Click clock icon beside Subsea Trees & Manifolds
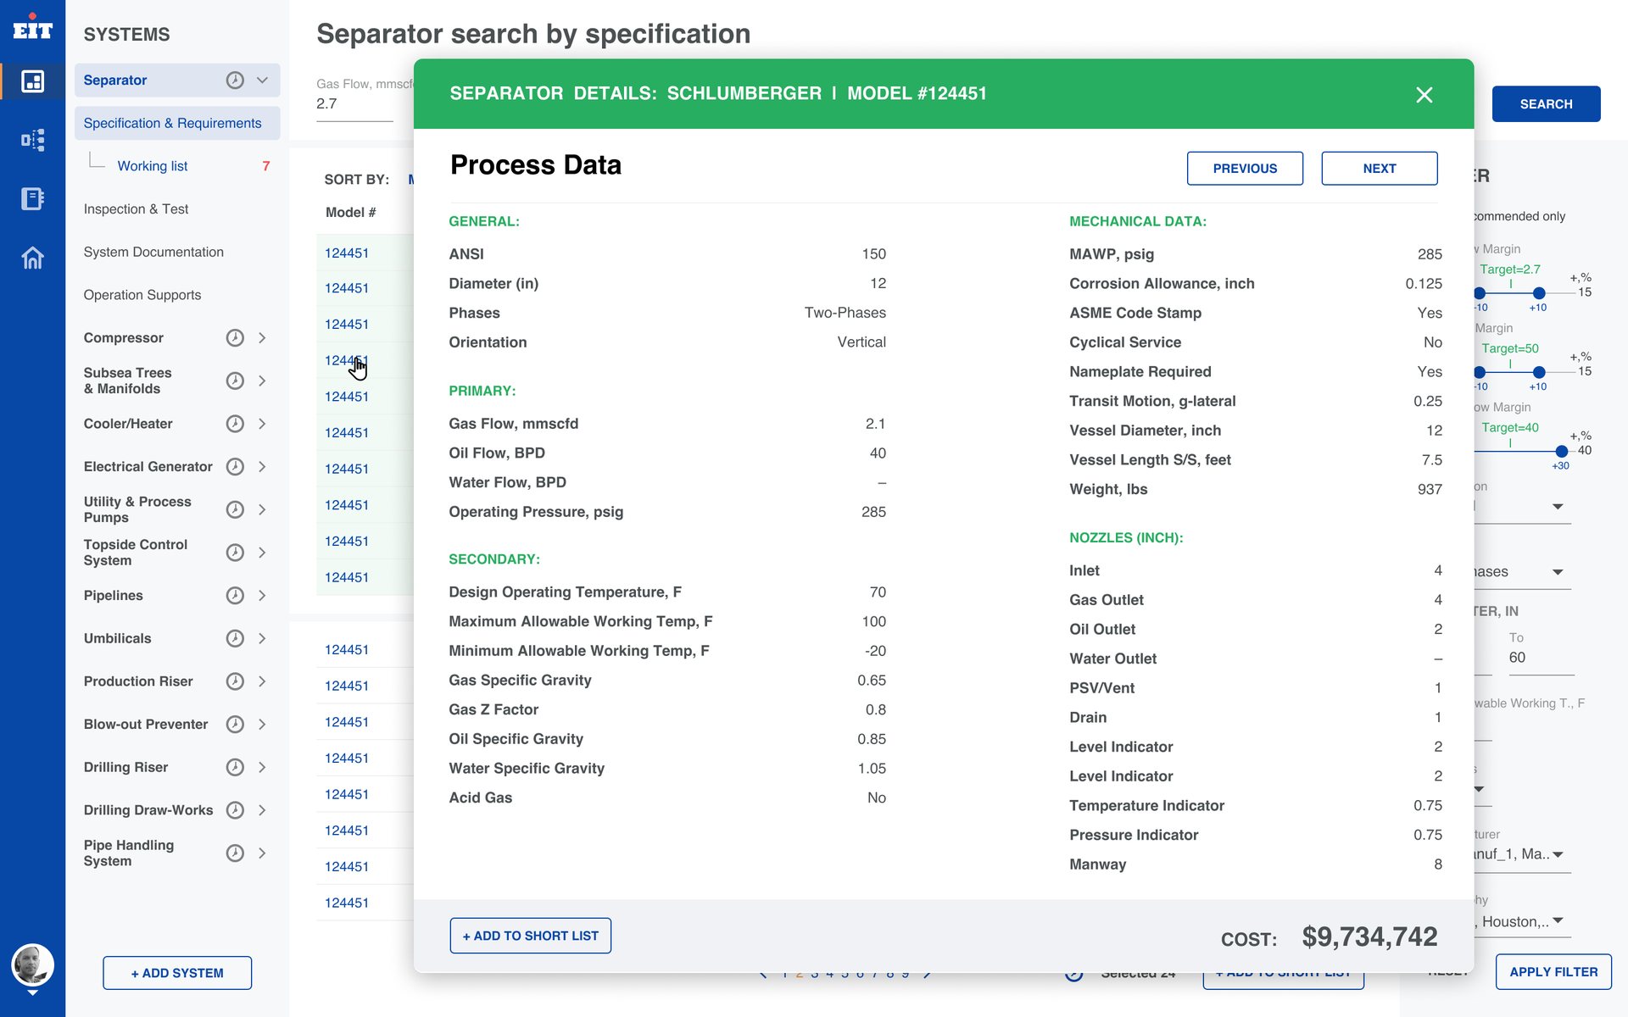The image size is (1628, 1017). coord(235,381)
